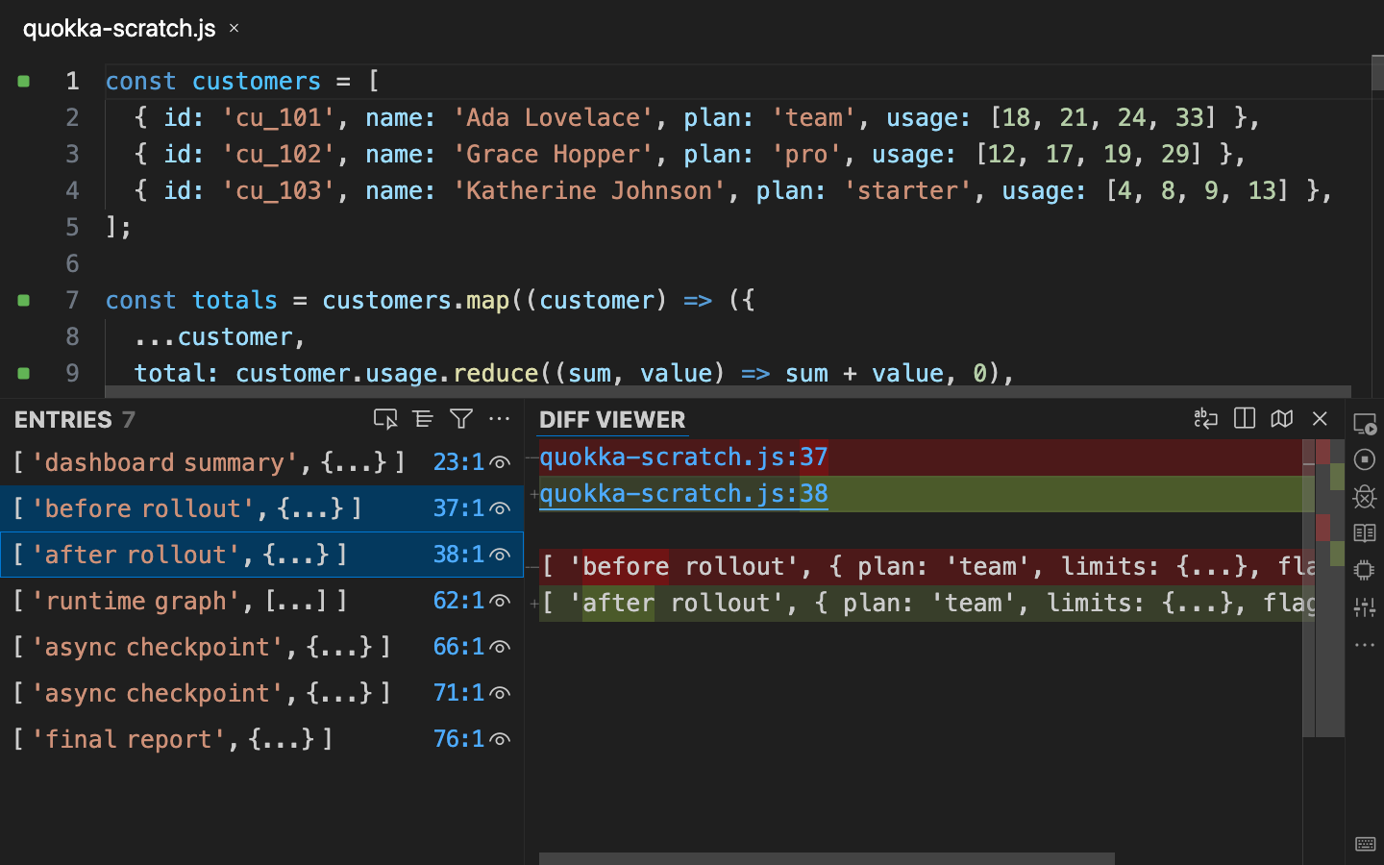
Task: Toggle the minimap icon in Diff Viewer
Action: pyautogui.click(x=1282, y=418)
